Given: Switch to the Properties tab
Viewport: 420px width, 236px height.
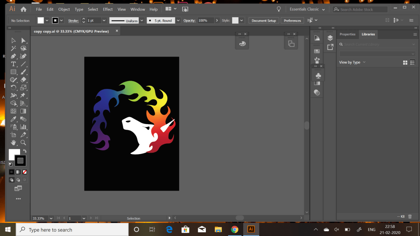Looking at the screenshot, I should click(x=347, y=34).
